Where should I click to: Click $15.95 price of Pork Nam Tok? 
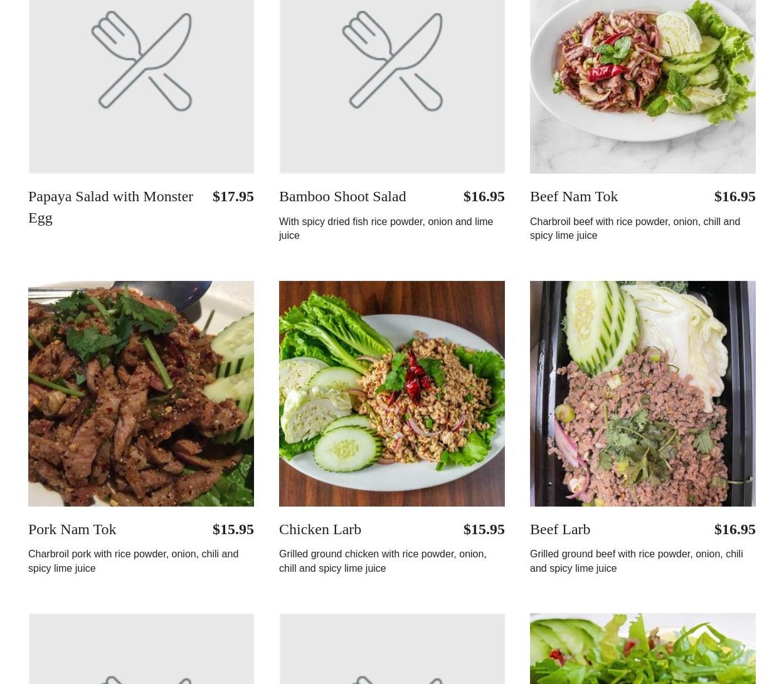tap(233, 529)
